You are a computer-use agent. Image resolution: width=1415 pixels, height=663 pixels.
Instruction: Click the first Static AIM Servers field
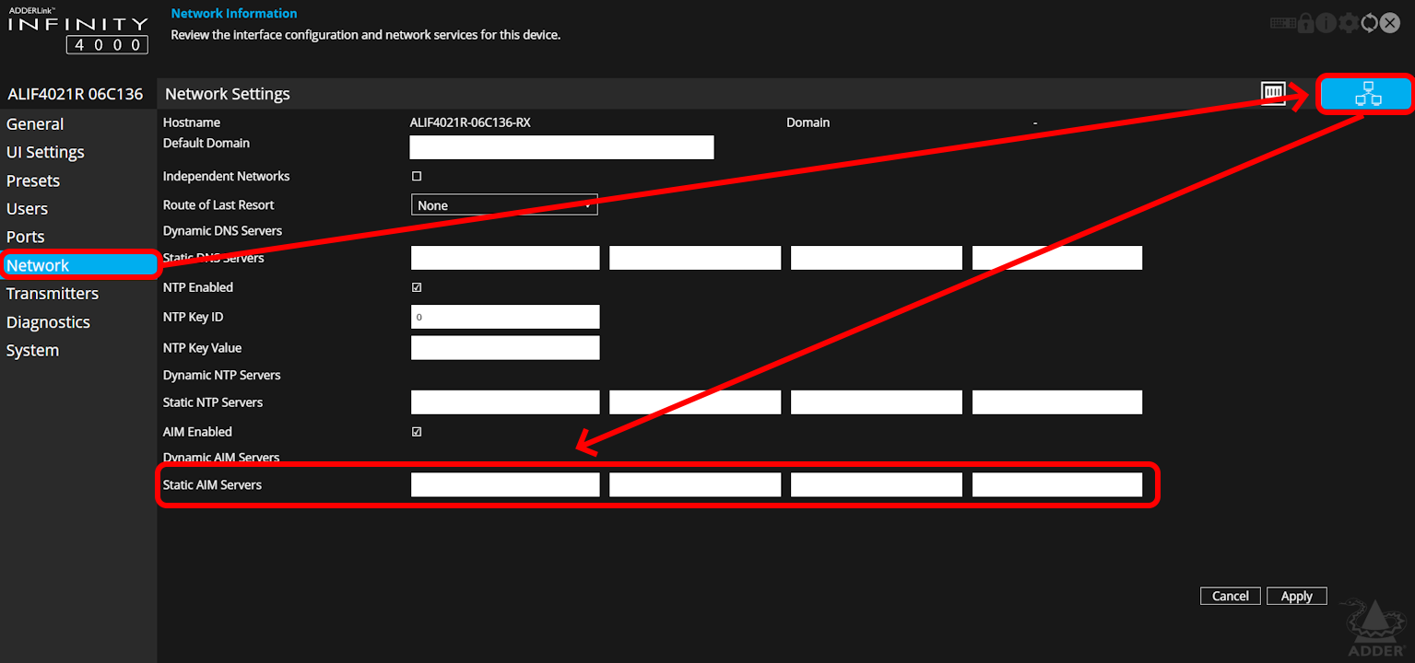click(x=505, y=484)
